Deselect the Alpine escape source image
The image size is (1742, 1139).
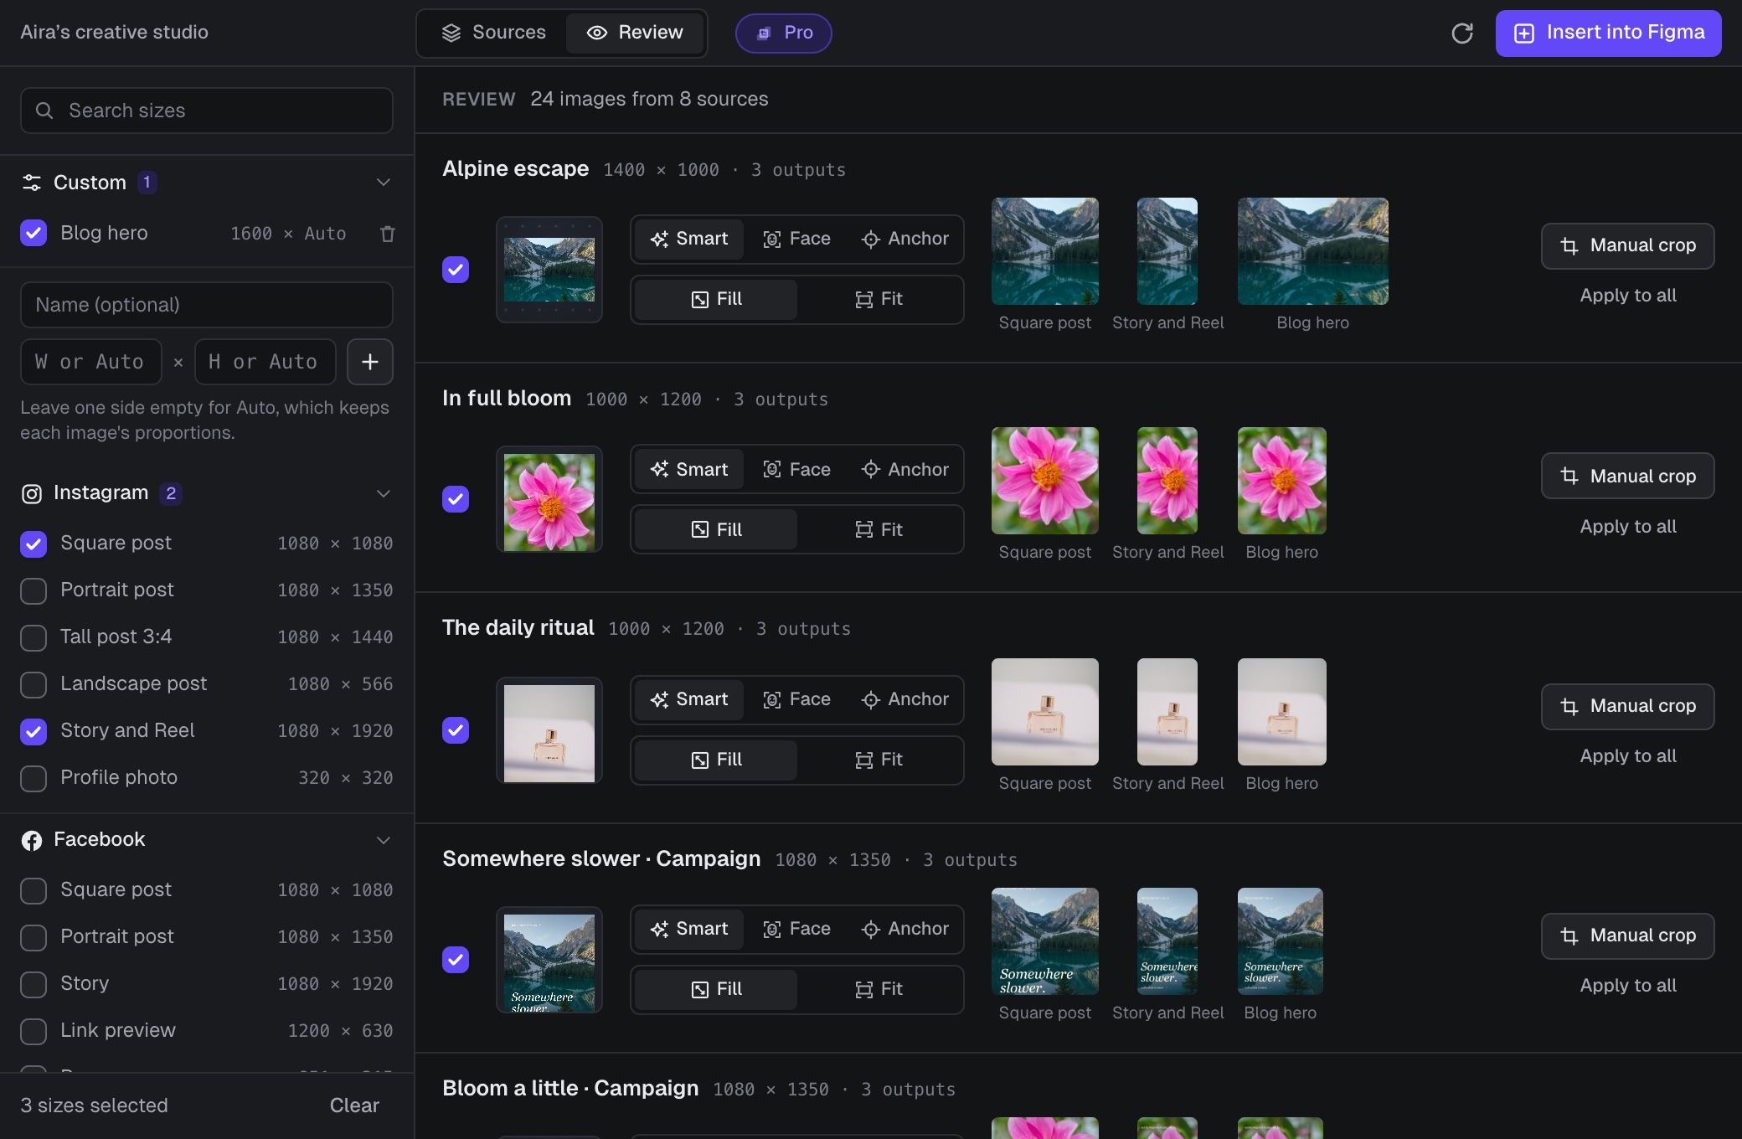456,270
